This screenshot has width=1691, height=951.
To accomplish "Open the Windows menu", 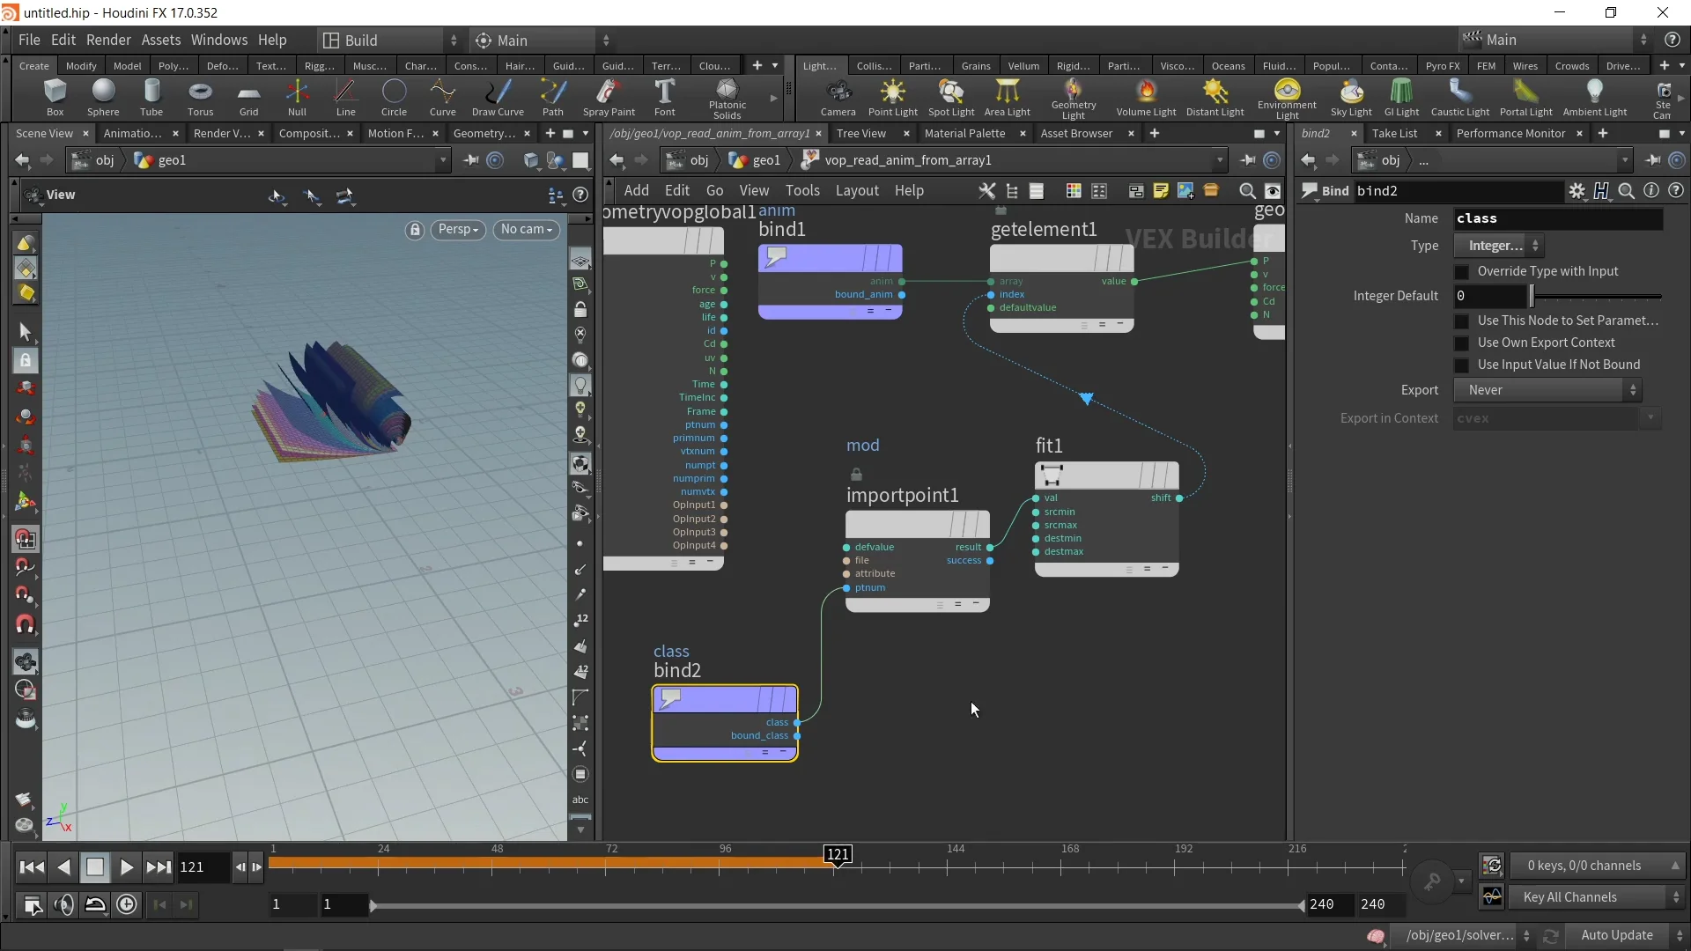I will click(x=219, y=40).
